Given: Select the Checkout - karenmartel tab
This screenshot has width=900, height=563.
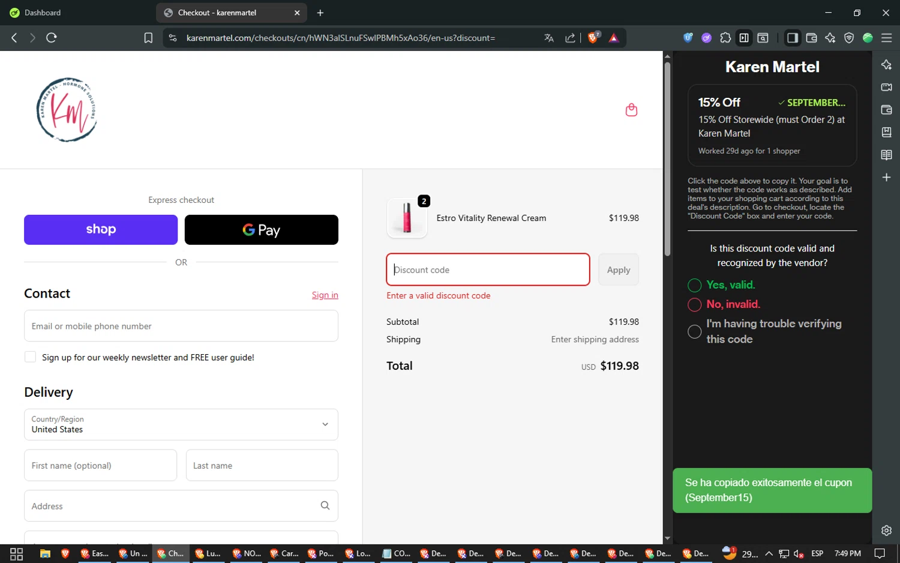Looking at the screenshot, I should click(231, 13).
